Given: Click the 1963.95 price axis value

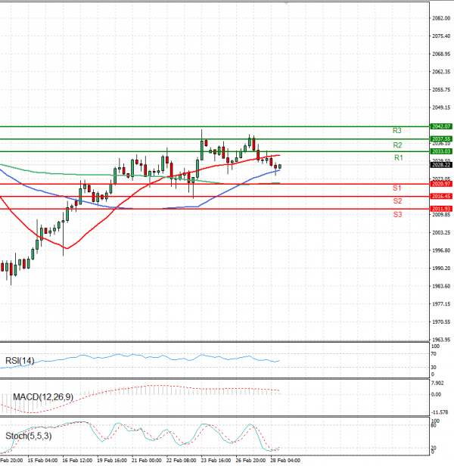Looking at the screenshot, I should tap(441, 340).
